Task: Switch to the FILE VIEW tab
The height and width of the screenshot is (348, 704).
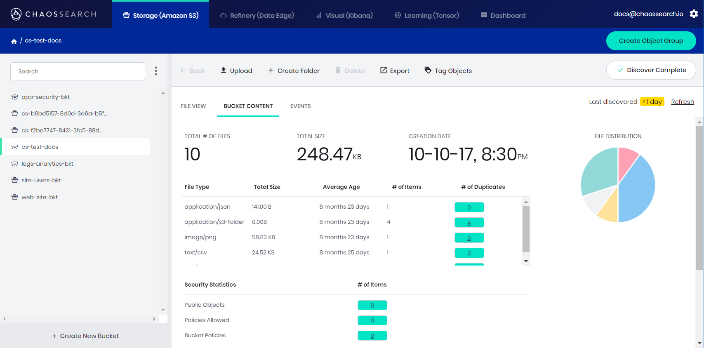Action: (193, 106)
